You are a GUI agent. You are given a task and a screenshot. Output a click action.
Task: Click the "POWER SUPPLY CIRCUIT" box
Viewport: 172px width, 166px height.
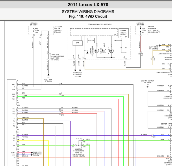123,33
